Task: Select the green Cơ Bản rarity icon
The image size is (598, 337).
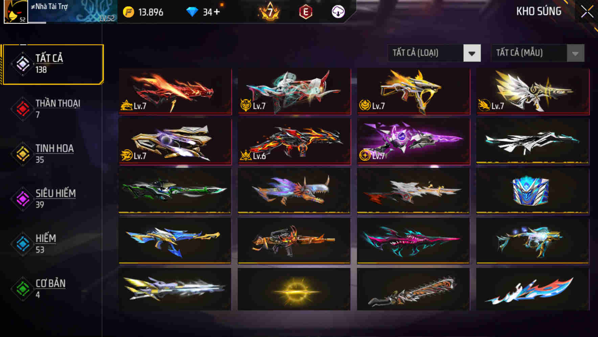Action: click(23, 289)
